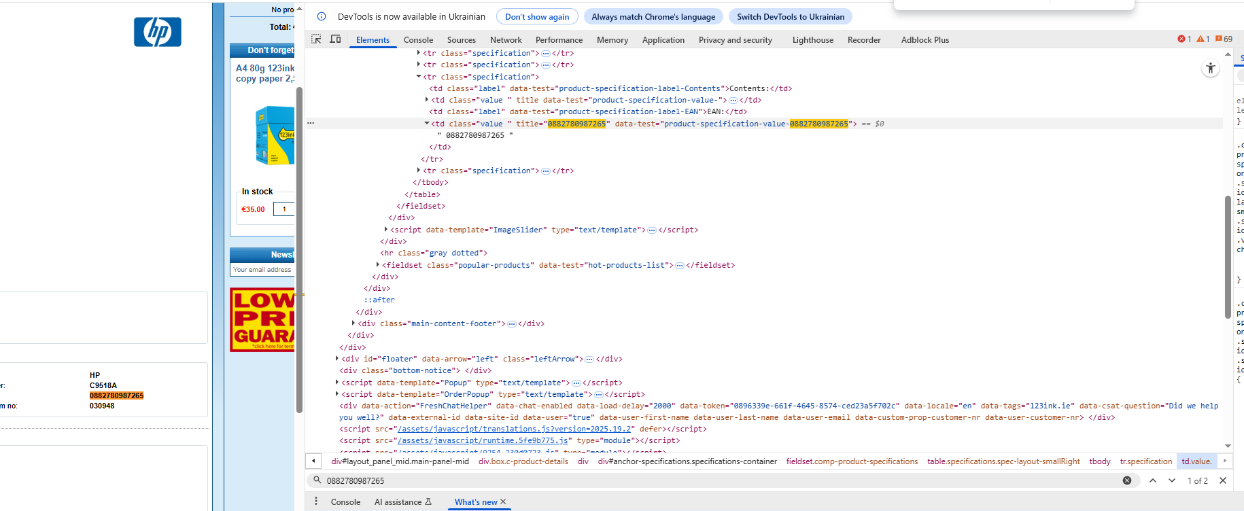Open the runtime.5fe9b775.js script link
This screenshot has height=511, width=1244.
483,441
